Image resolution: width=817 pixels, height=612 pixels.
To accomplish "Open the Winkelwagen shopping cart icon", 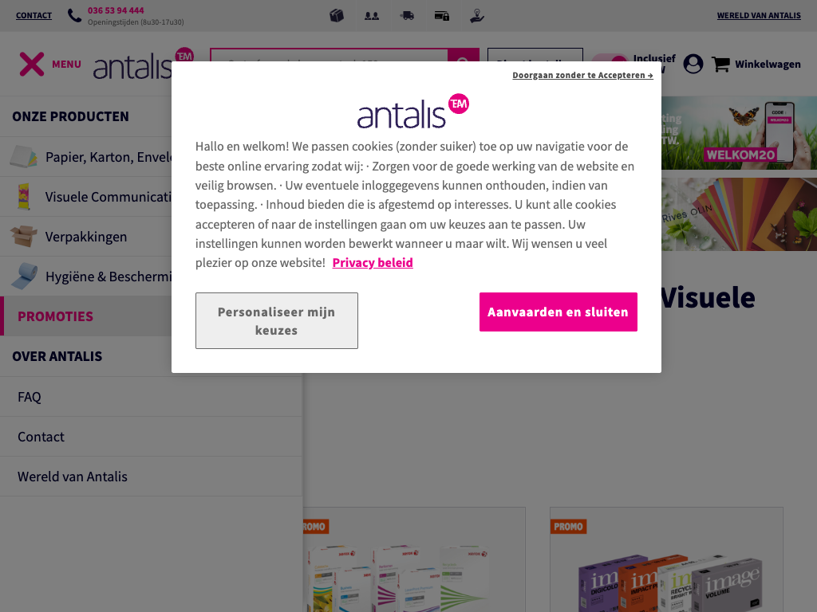I will (x=721, y=64).
